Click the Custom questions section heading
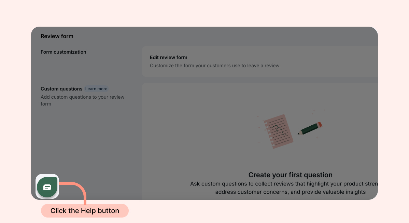 (61, 89)
